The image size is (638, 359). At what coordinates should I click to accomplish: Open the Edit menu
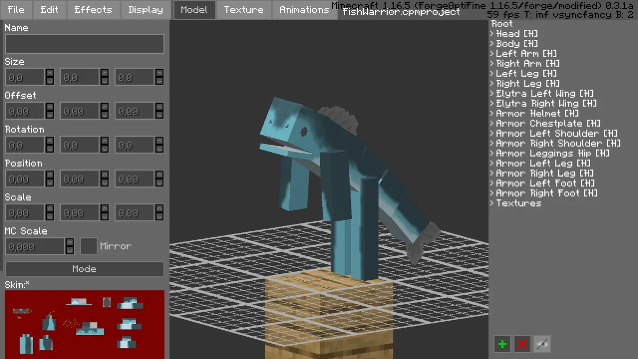(x=49, y=10)
